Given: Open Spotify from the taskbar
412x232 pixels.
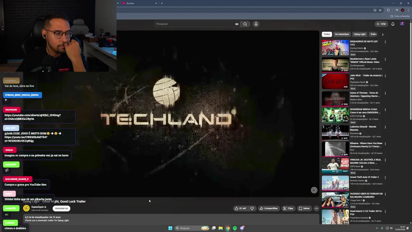Looking at the screenshot, I should click(x=235, y=228).
